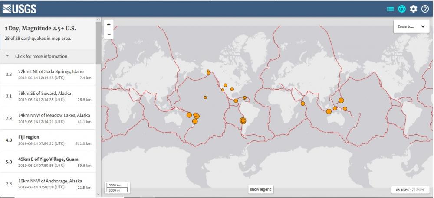
Task: Select the Soda Springs, Idaho earthquake entry
Action: (48, 75)
